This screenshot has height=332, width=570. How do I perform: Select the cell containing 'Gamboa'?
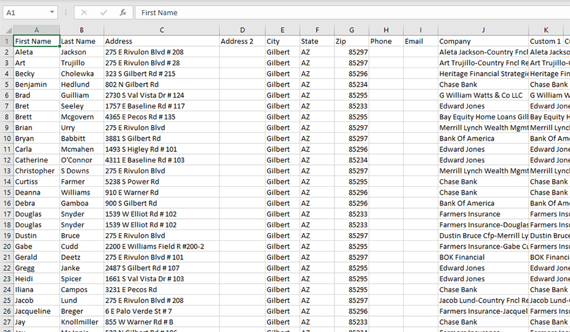(x=82, y=204)
